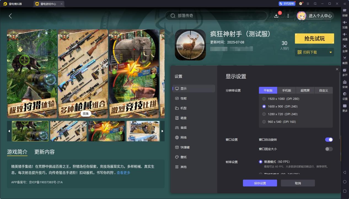Click the title bar icon left of minimize
Image resolution: width=349 pixels, height=199 pixels.
point(315,4)
